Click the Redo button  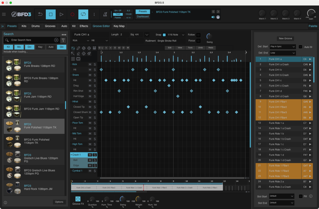(x=211, y=48)
